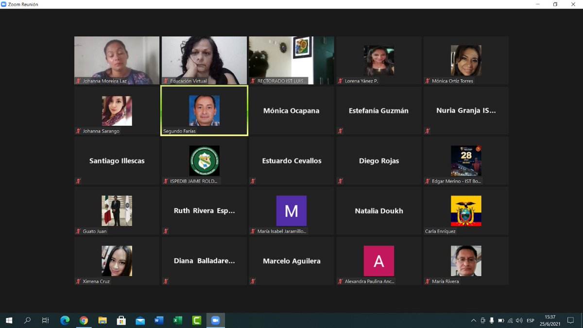Click the name Santiago Illescas
The image size is (583, 328).
point(117,161)
